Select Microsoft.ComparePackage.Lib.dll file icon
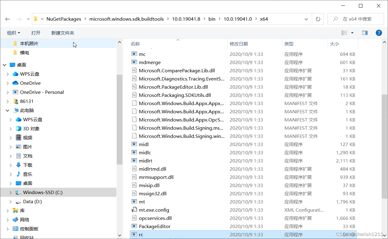Screen dimensions: 388x239 [x=134, y=70]
